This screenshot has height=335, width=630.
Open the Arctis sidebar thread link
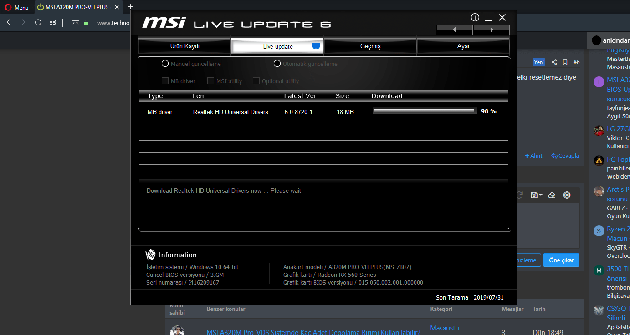point(618,194)
